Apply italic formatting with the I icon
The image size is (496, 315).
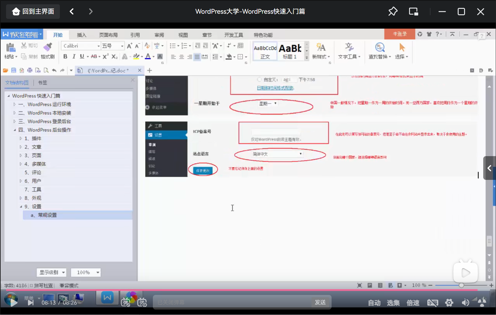(x=74, y=56)
